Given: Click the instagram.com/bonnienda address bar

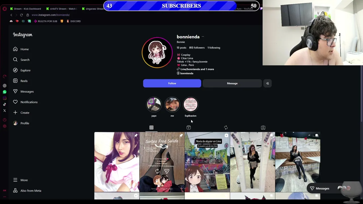Looking at the screenshot, I should (51, 15).
